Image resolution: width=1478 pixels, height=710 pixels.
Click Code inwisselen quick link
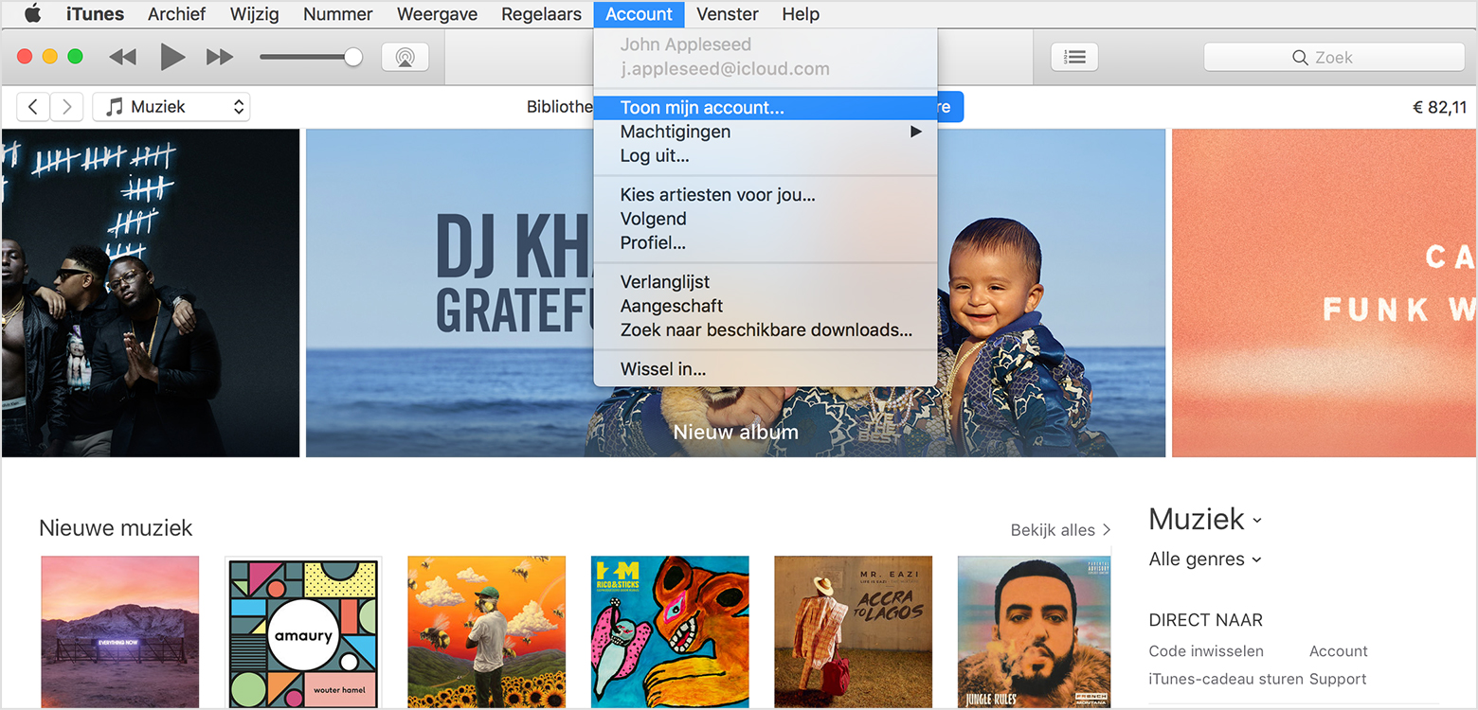tap(1206, 651)
